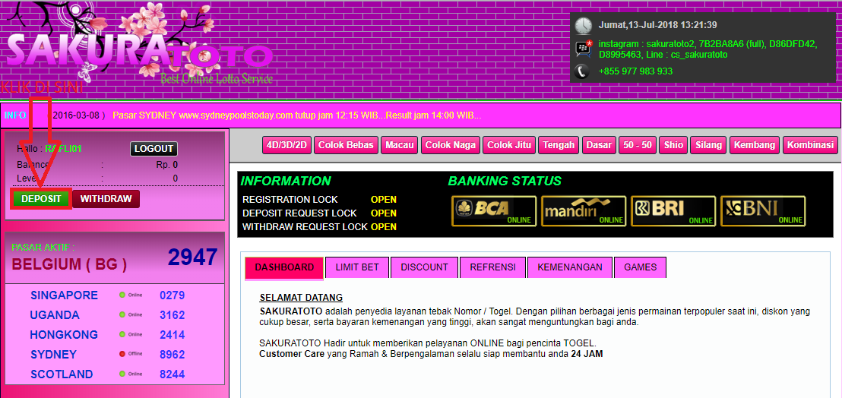842x398 pixels.
Task: Select the UGANDA market
Action: tap(55, 315)
